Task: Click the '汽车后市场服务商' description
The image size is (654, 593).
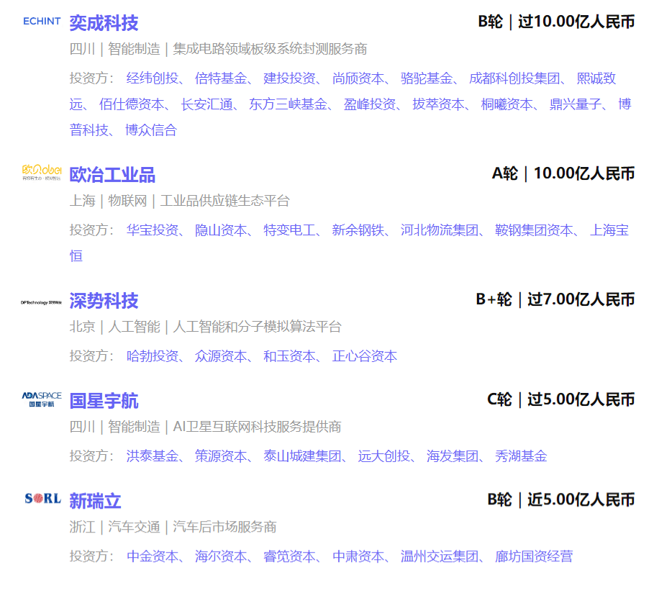Action: (224, 528)
